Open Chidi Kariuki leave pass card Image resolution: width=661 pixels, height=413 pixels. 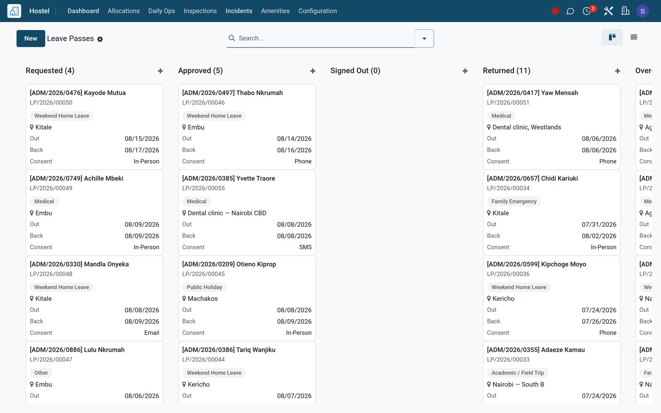click(552, 213)
